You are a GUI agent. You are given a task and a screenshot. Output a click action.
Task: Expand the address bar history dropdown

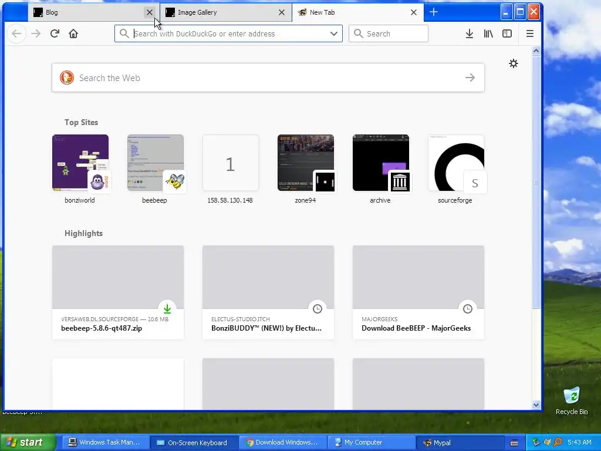(x=334, y=33)
